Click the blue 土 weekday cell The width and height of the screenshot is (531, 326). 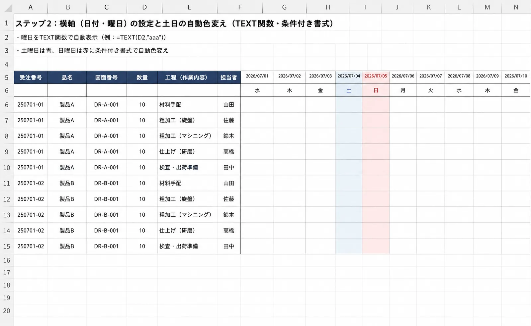[x=349, y=90]
